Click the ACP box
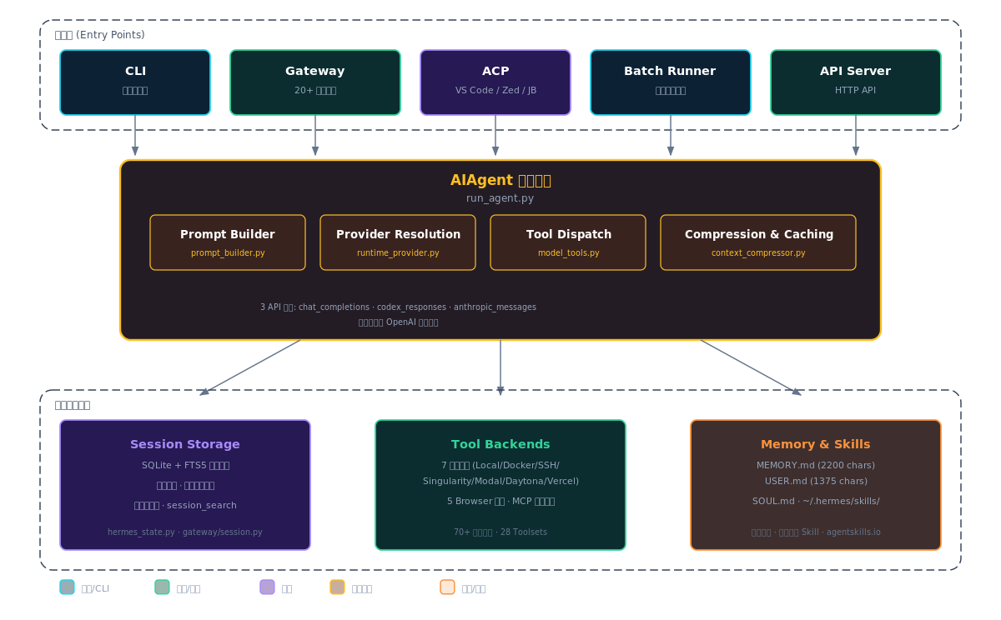The width and height of the screenshot is (1001, 620). coord(495,82)
